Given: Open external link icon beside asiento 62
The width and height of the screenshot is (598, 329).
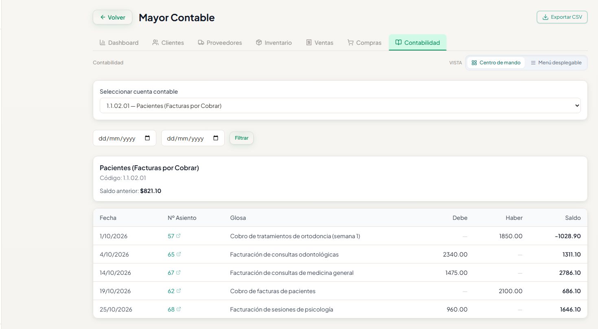Looking at the screenshot, I should 179,291.
